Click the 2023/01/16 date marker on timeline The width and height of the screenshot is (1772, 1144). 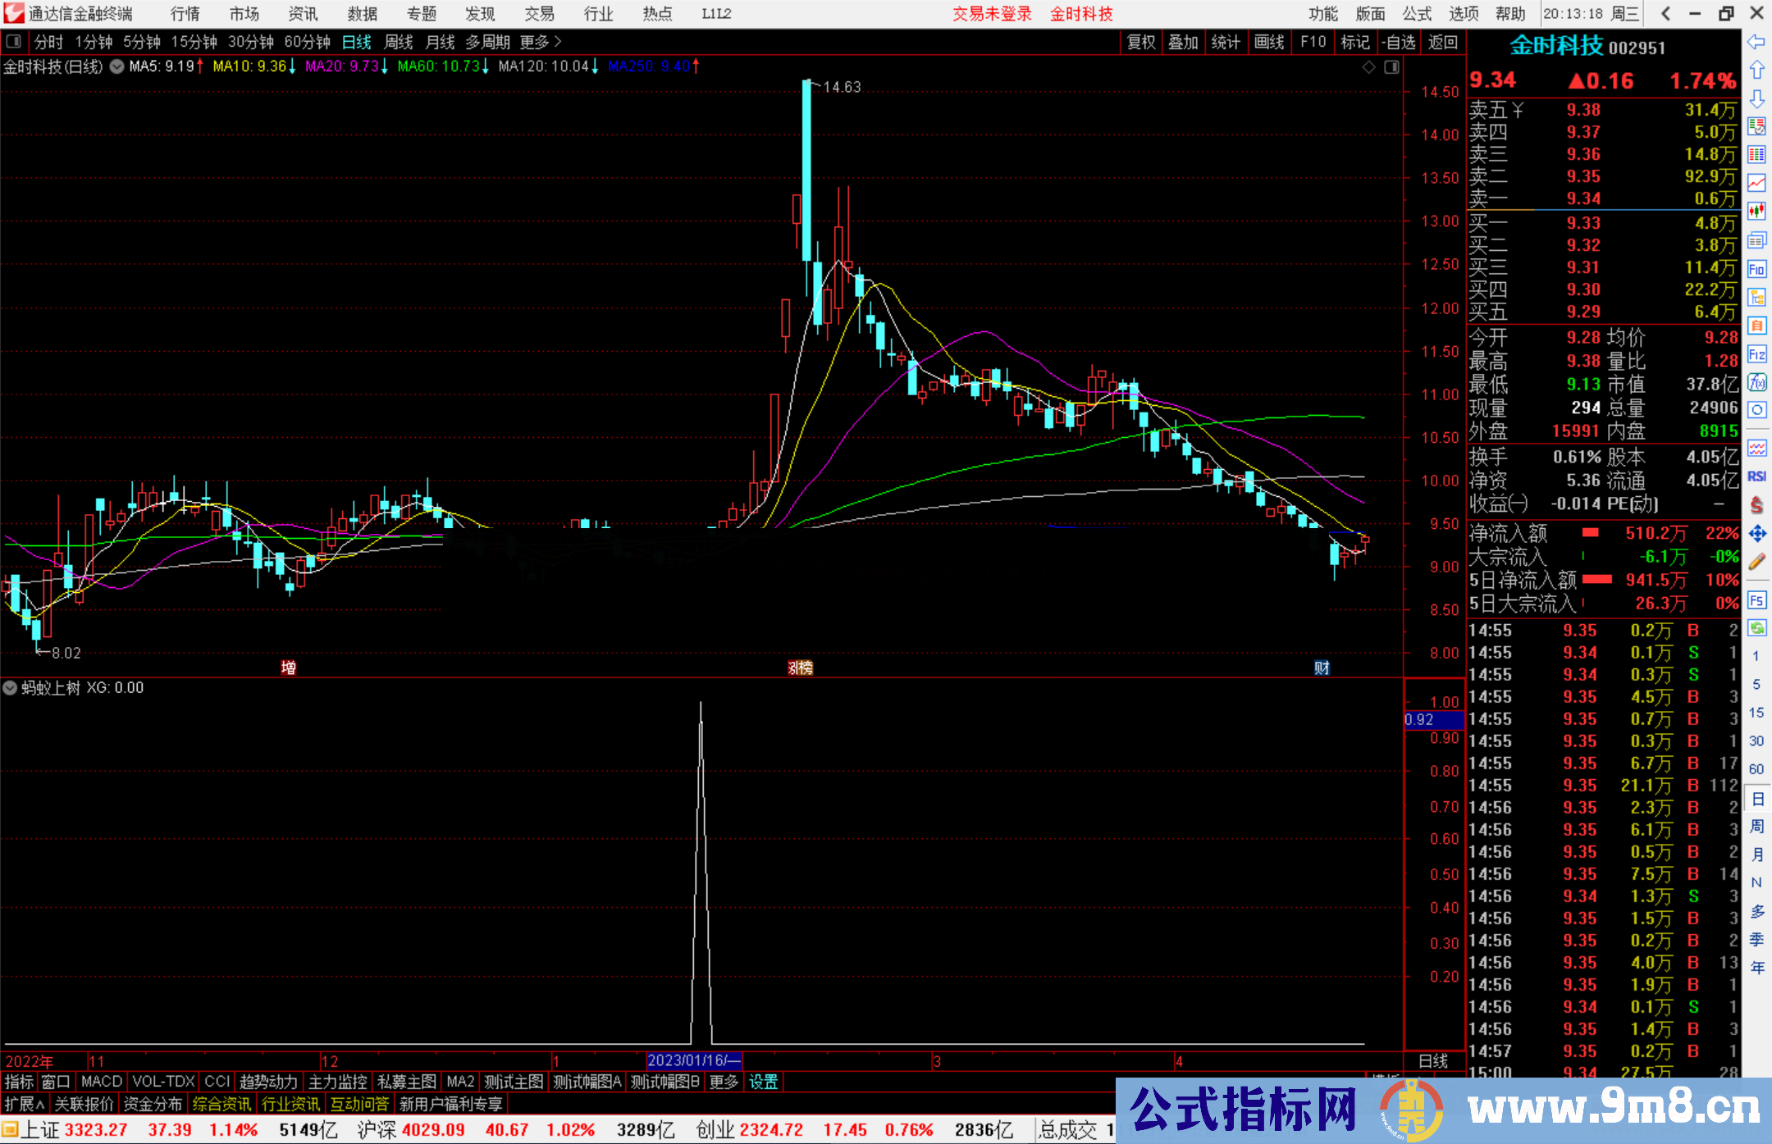pos(693,1060)
